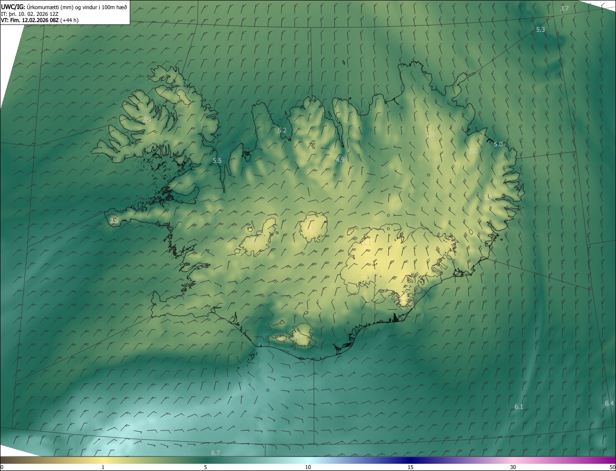
Task: Click the 1.1 label on Vatnajökull glacier
Action: click(367, 243)
